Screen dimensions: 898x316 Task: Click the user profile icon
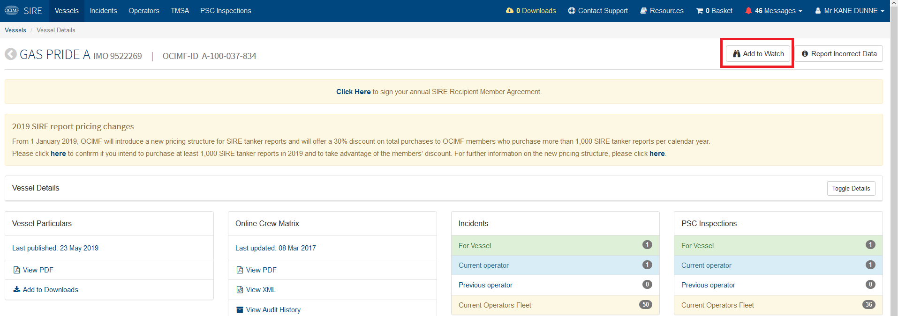pos(818,10)
